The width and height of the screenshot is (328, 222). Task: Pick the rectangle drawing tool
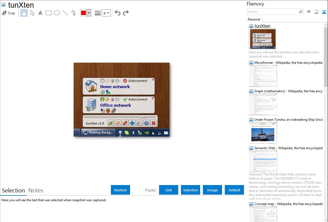[48, 13]
